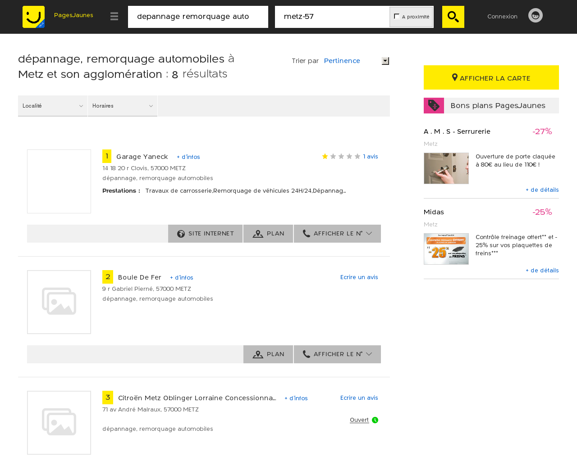Open + d'infos for Citroën Metz
This screenshot has width=577, height=461.
point(296,398)
